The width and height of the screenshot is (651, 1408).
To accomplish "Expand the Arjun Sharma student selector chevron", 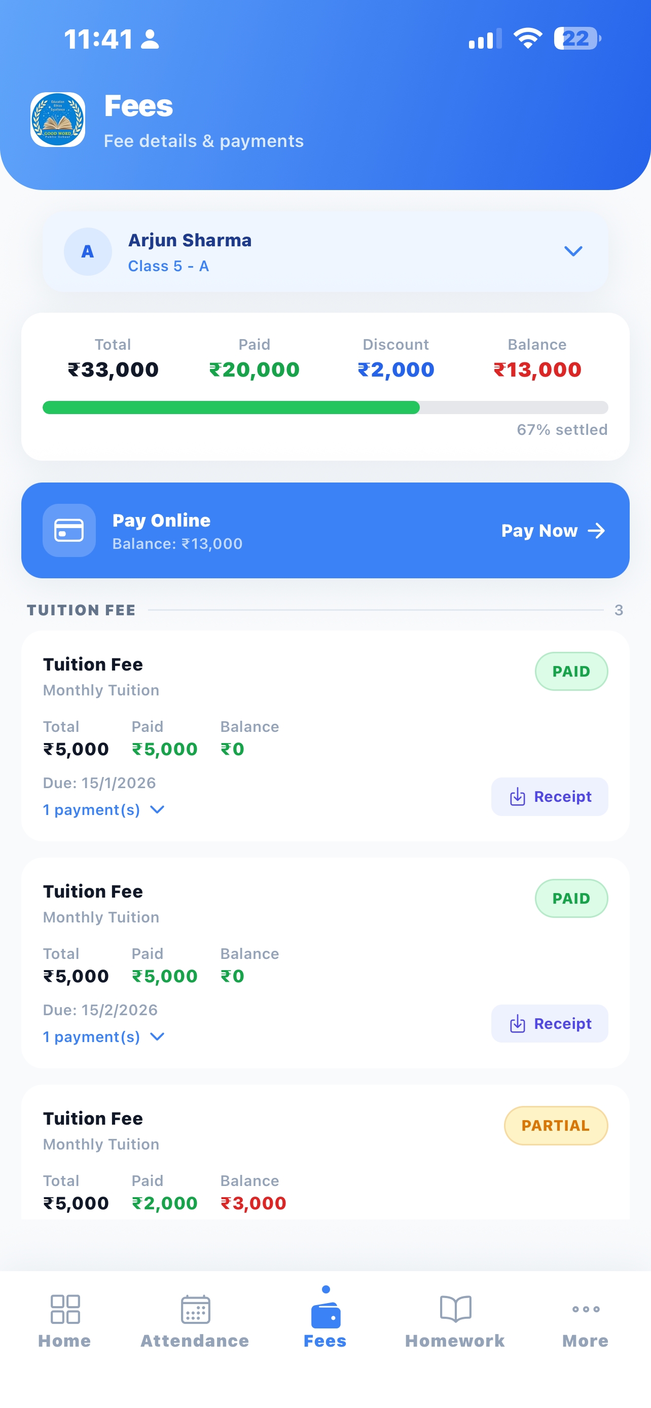I will 573,251.
